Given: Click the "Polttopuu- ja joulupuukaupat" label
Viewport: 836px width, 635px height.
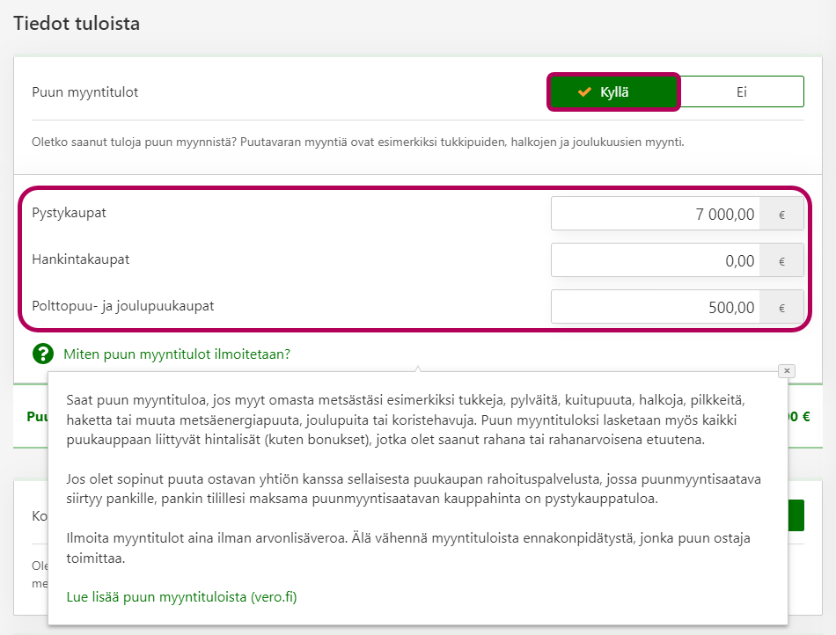Looking at the screenshot, I should (123, 306).
